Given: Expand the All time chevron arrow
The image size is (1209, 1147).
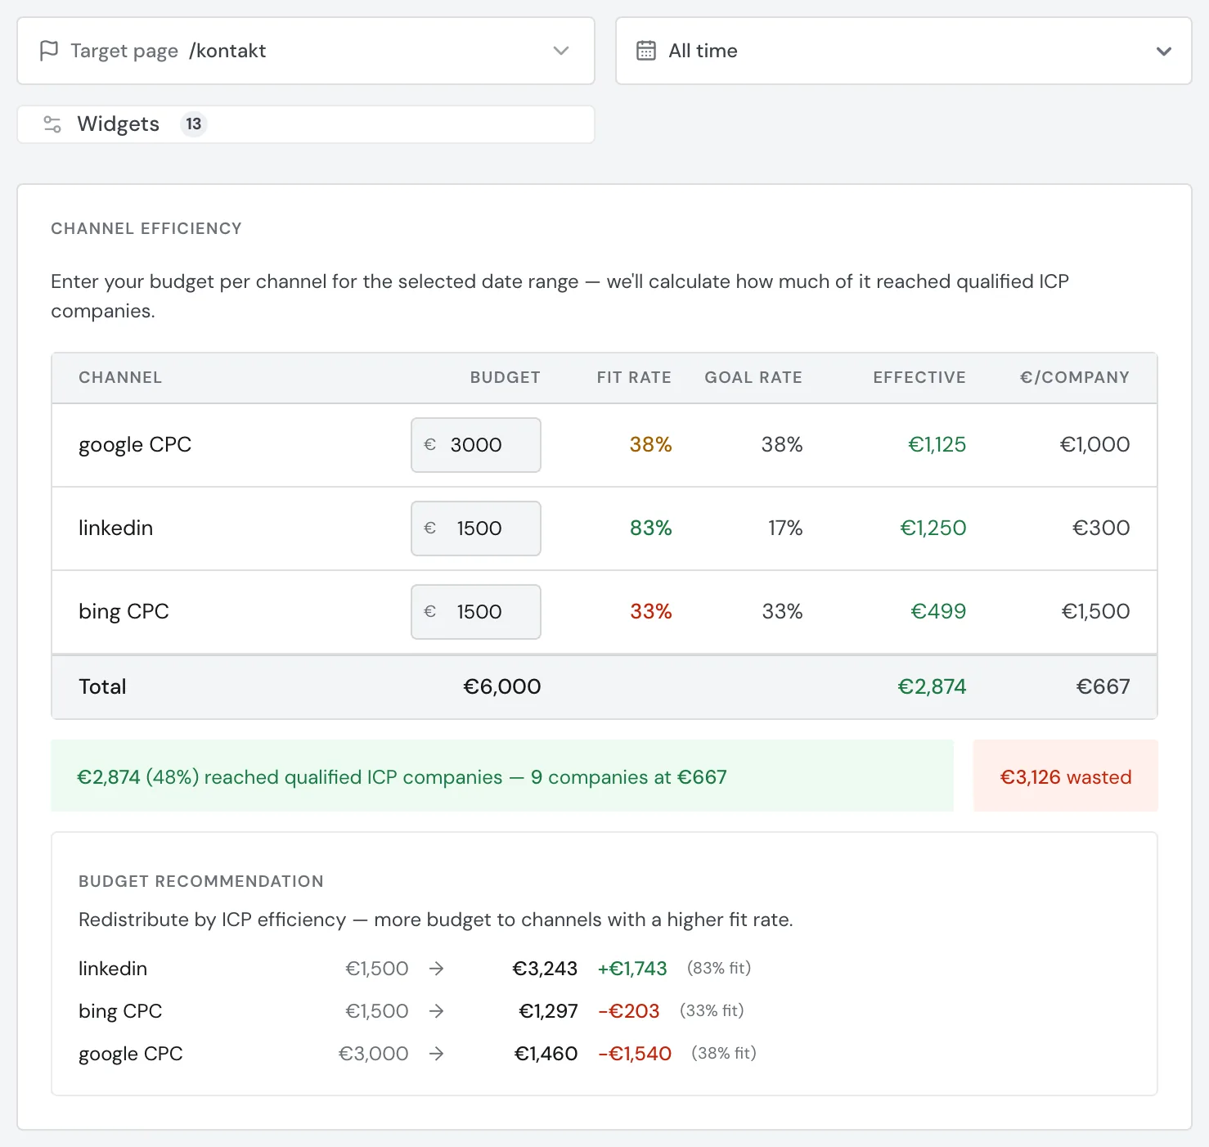Looking at the screenshot, I should tap(1164, 52).
